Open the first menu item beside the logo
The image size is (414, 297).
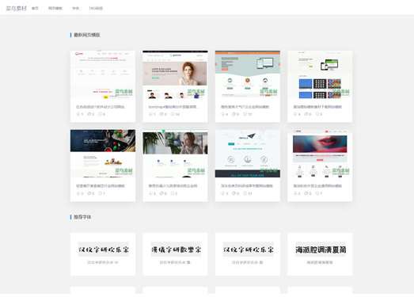pyautogui.click(x=35, y=8)
